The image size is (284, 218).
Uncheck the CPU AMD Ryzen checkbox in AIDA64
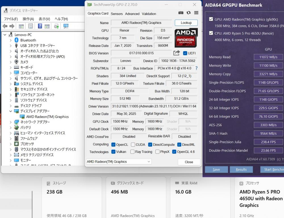[211, 33]
